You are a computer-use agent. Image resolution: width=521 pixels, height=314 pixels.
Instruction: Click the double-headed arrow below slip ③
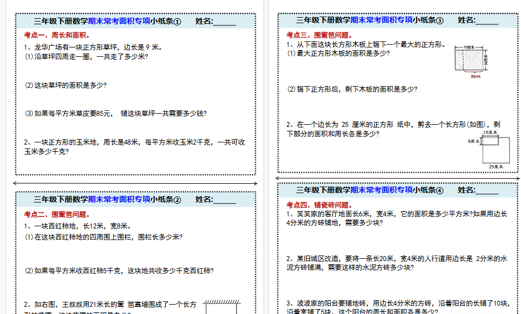[x=398, y=178]
